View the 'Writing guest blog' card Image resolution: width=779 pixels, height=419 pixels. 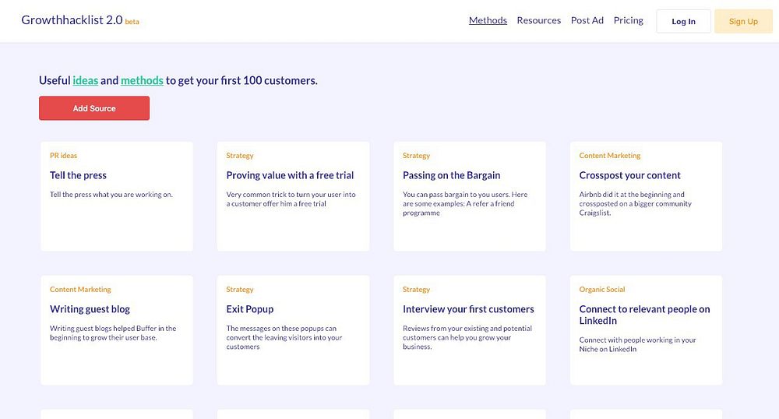(90, 309)
